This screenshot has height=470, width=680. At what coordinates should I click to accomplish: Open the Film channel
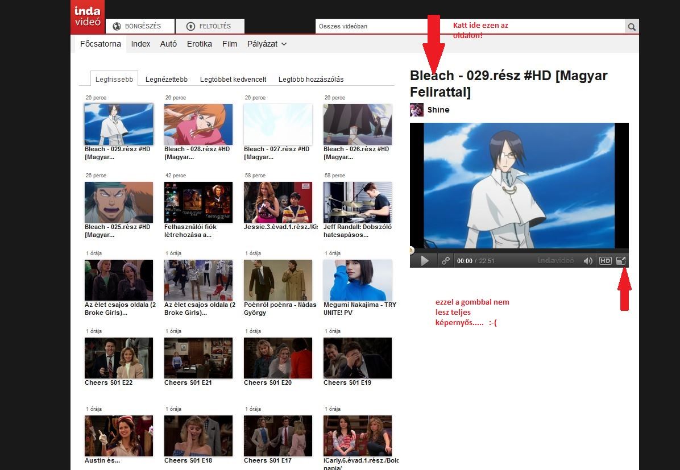coord(229,44)
